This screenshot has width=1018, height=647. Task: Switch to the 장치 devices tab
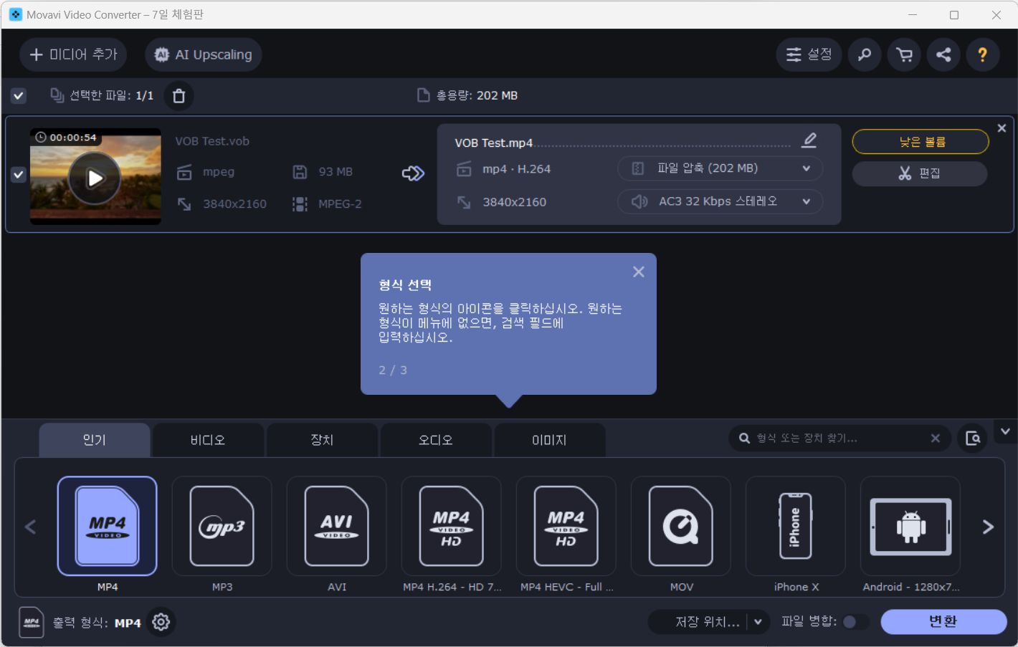point(322,440)
